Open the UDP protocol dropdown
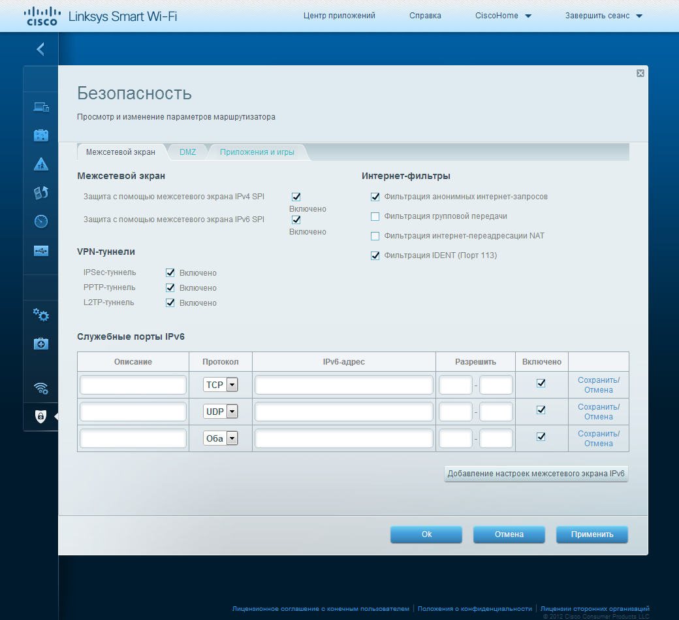 [221, 412]
